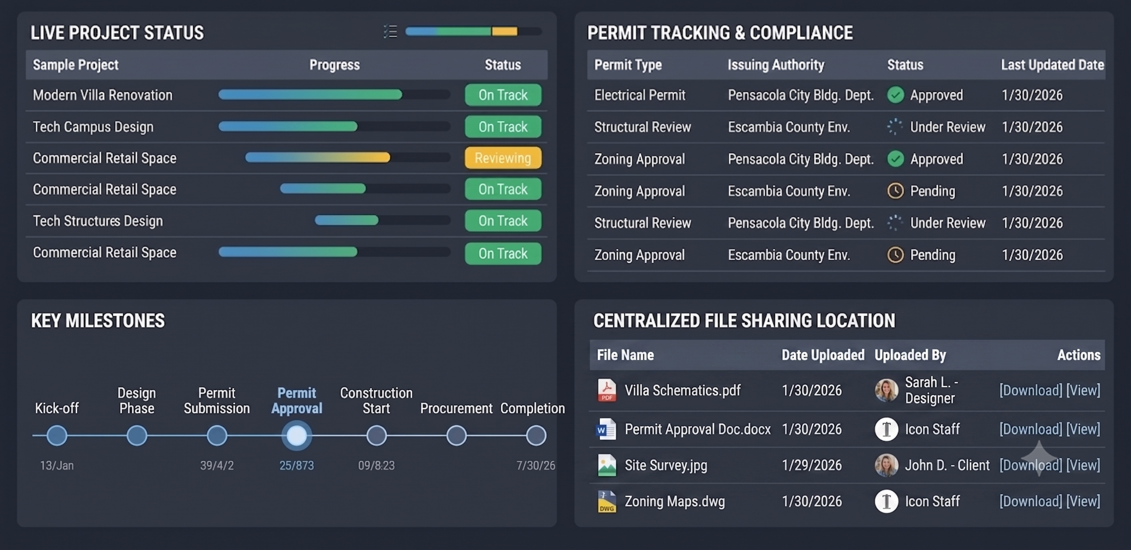Select the Completion milestone marker
Image resolution: width=1131 pixels, height=550 pixels.
(x=536, y=435)
